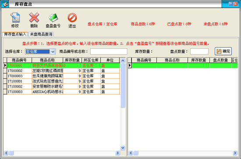
Task: Click the 盘点数量 input field
Action: coord(199,51)
